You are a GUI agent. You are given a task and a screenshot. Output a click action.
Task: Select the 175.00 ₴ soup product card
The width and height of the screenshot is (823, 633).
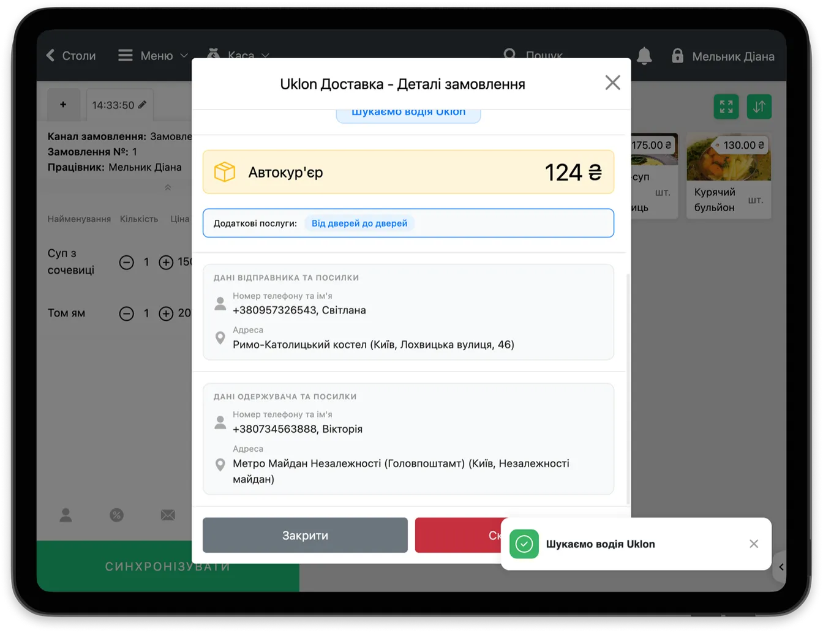click(x=654, y=176)
